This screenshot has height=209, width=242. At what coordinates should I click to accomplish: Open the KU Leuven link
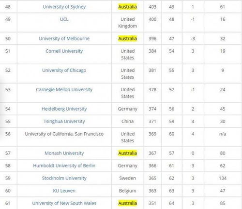(x=64, y=191)
